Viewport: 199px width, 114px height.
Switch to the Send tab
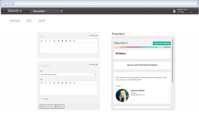(42, 20)
